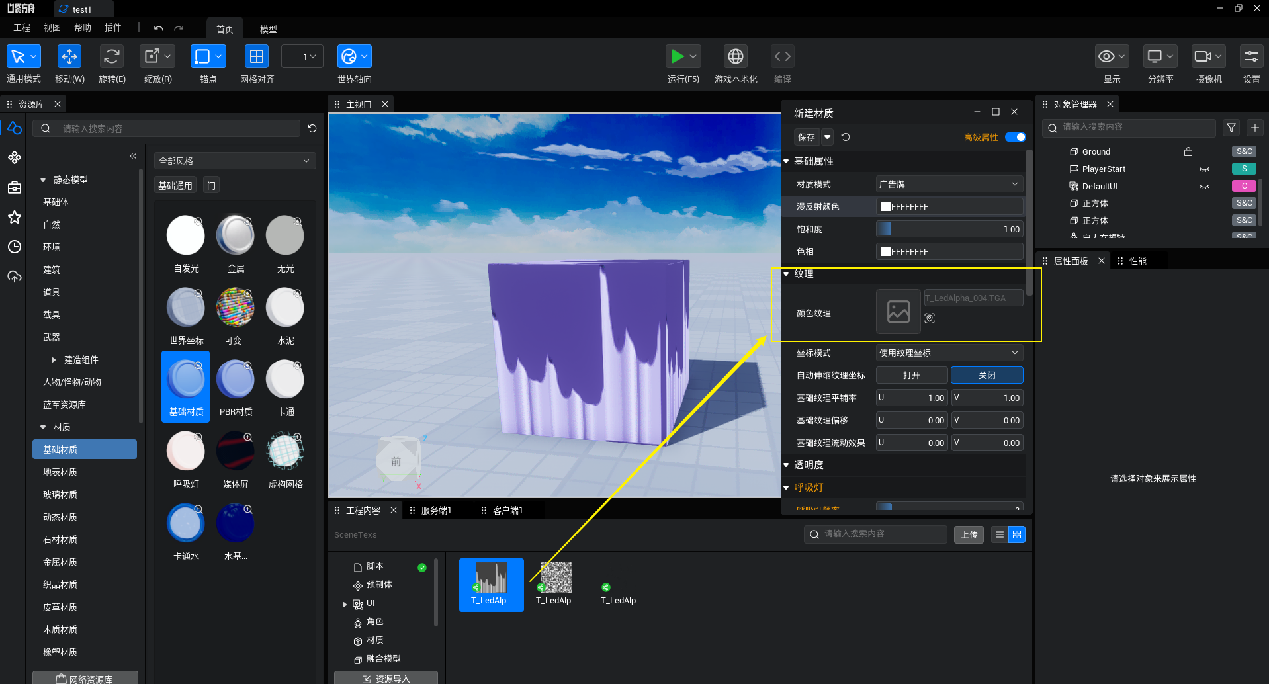The width and height of the screenshot is (1269, 684).
Task: Open 设置 settings sliders icon
Action: 1251,56
